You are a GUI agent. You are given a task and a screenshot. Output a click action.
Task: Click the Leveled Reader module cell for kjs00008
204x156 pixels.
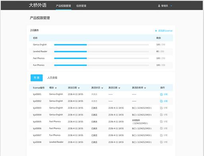[x=56, y=142]
